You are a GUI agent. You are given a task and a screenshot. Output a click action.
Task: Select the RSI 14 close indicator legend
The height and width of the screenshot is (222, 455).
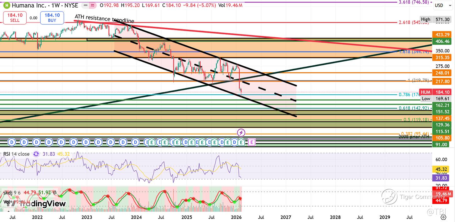point(16,154)
